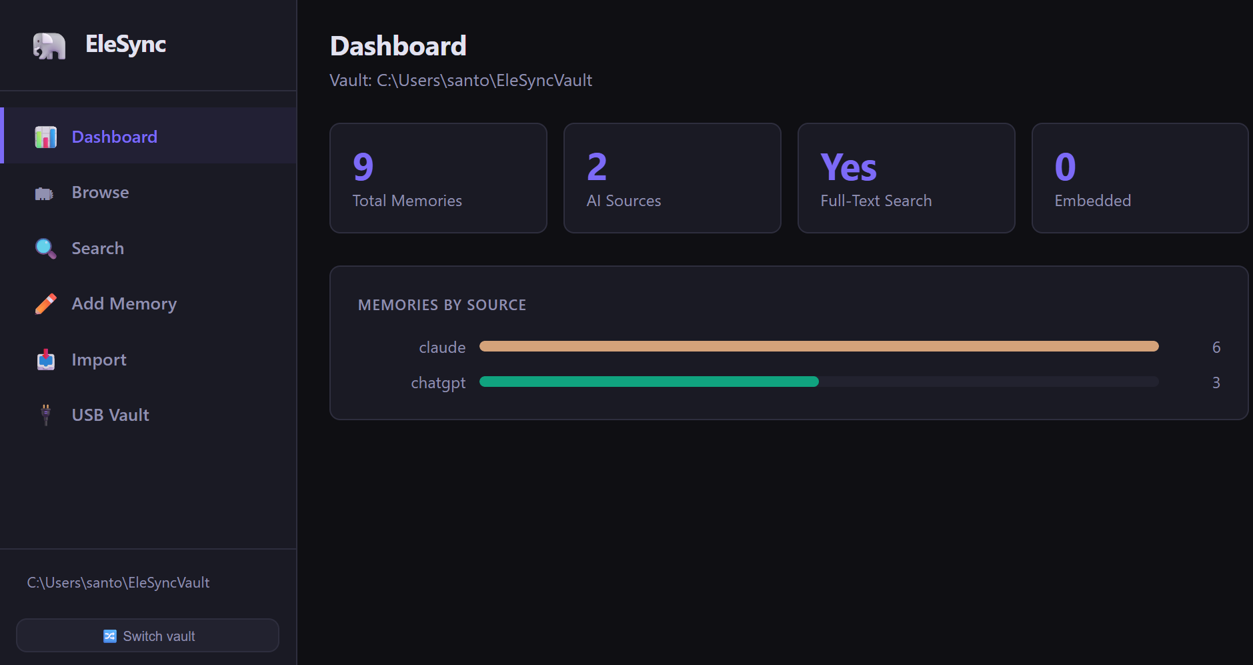Select the AI Sources stat card

[x=672, y=178]
